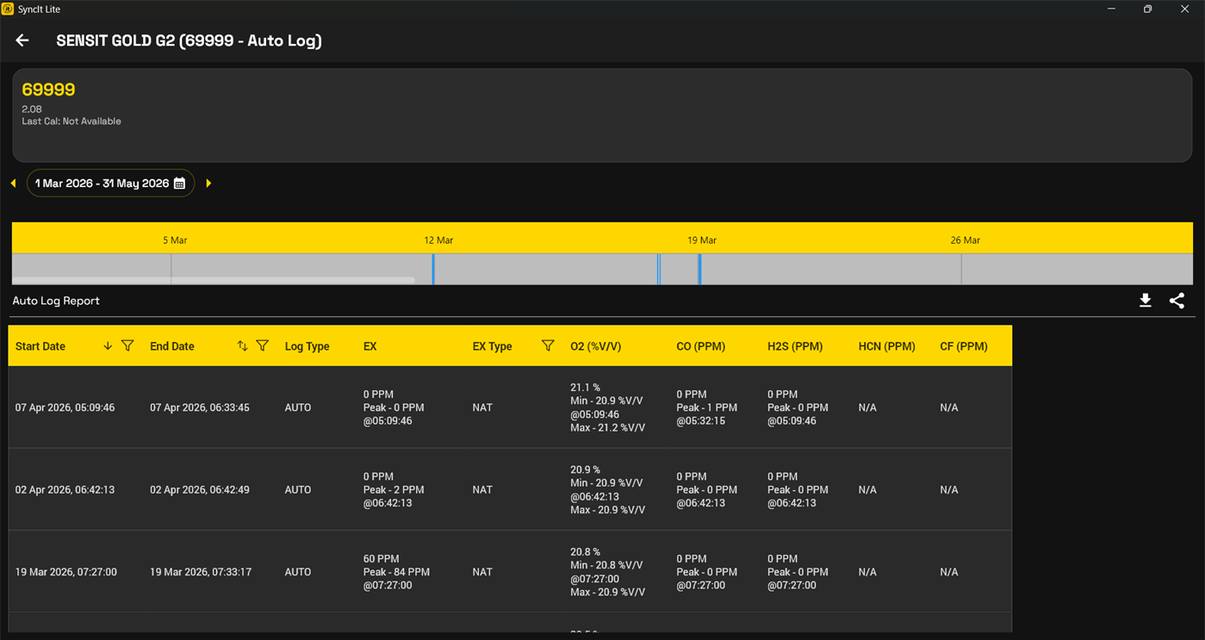1205x640 pixels.
Task: Select start date 02 Apr 2026, 06:42:13
Action: (65, 489)
